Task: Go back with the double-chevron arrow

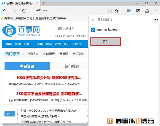Action: click(93, 20)
